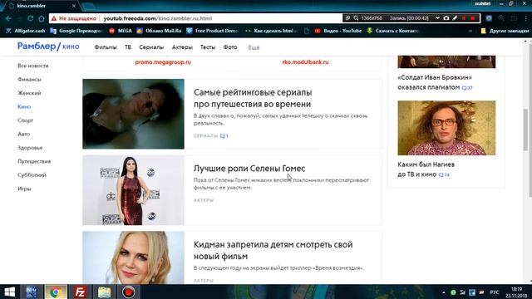The height and width of the screenshot is (299, 532).
Task: Open rko.modulbank.ru ad link
Action: pos(305,62)
